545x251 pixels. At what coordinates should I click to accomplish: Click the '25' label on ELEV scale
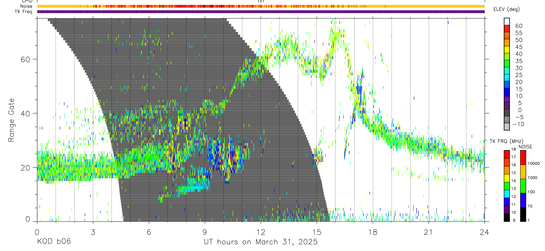pos(518,75)
